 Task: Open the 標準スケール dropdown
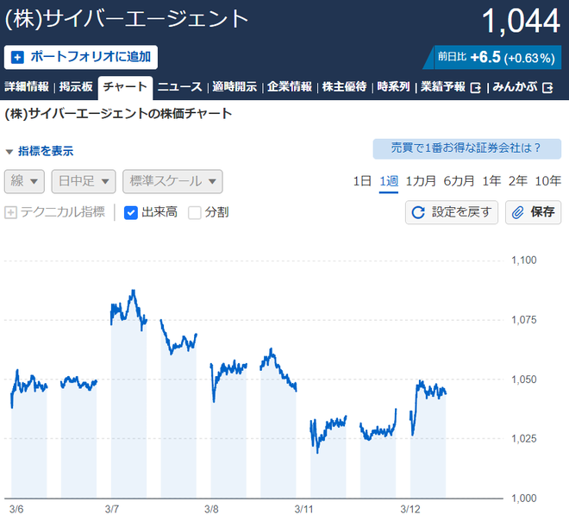coord(172,181)
